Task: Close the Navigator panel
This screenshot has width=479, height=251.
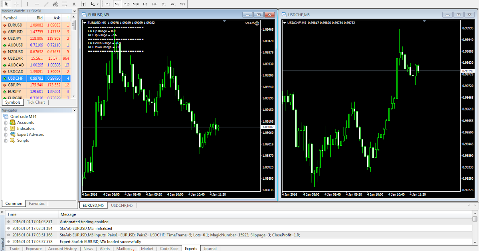Action: 75,110
